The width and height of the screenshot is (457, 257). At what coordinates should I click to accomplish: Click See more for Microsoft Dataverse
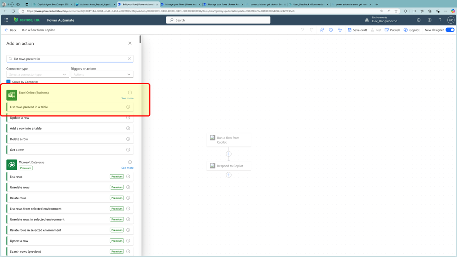pos(127,168)
